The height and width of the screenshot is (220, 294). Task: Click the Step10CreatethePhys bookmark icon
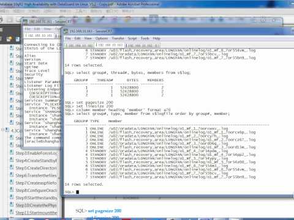click(12, 205)
